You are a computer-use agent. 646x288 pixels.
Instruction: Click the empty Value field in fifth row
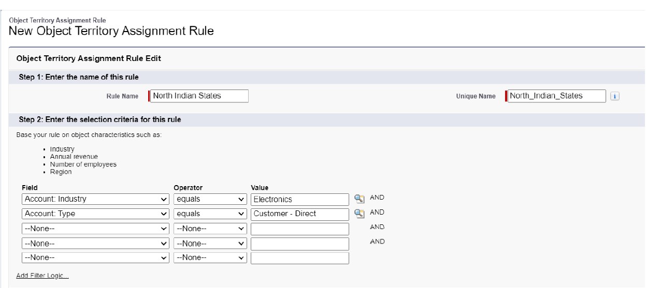(299, 257)
